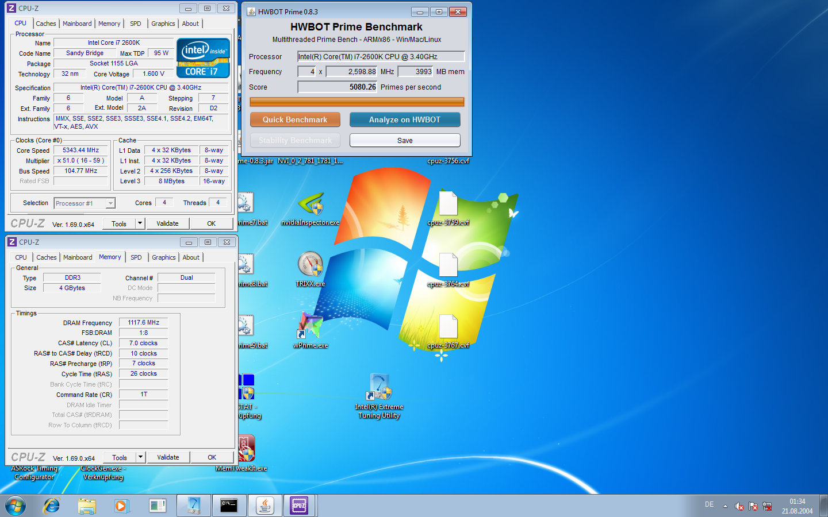Switch to the command prompt taskbar button
The width and height of the screenshot is (828, 517).
pos(229,506)
